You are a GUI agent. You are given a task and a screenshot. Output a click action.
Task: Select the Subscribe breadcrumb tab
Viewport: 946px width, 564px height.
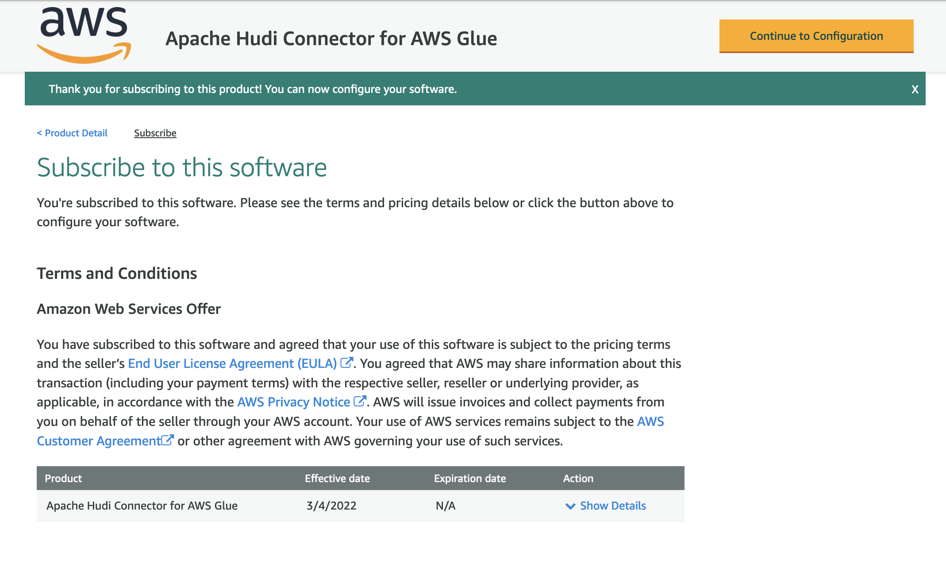pyautogui.click(x=155, y=133)
